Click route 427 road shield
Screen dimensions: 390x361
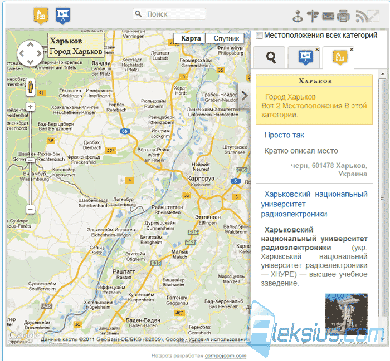click(x=110, y=150)
